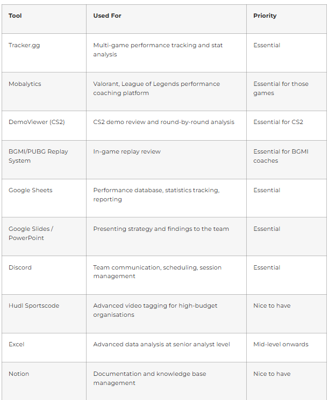Screen dimensions: 329x400
Task: Click the Discord tool cell
Action: 44,275
